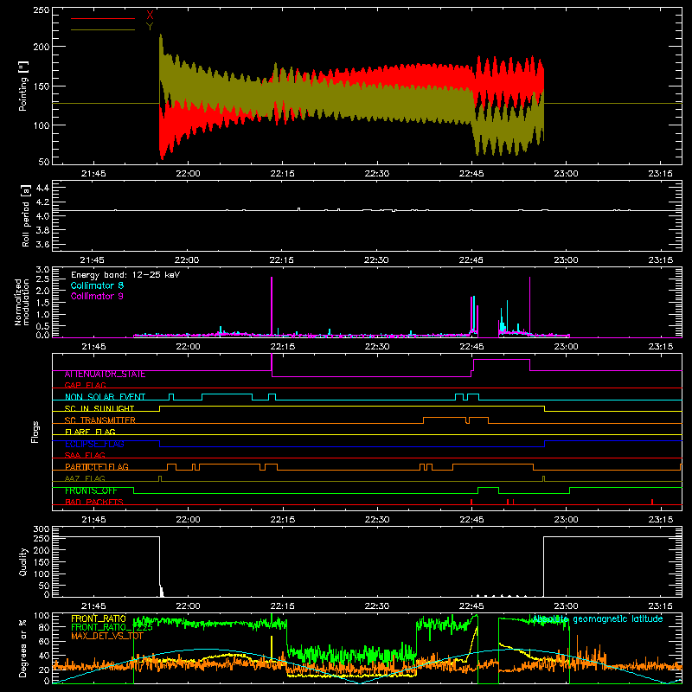Click the yellow FRONT_RATIO legend entry

click(x=99, y=619)
